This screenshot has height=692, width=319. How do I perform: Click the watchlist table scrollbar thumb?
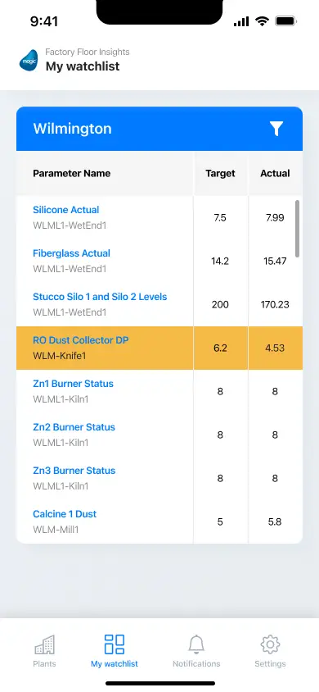(x=298, y=229)
